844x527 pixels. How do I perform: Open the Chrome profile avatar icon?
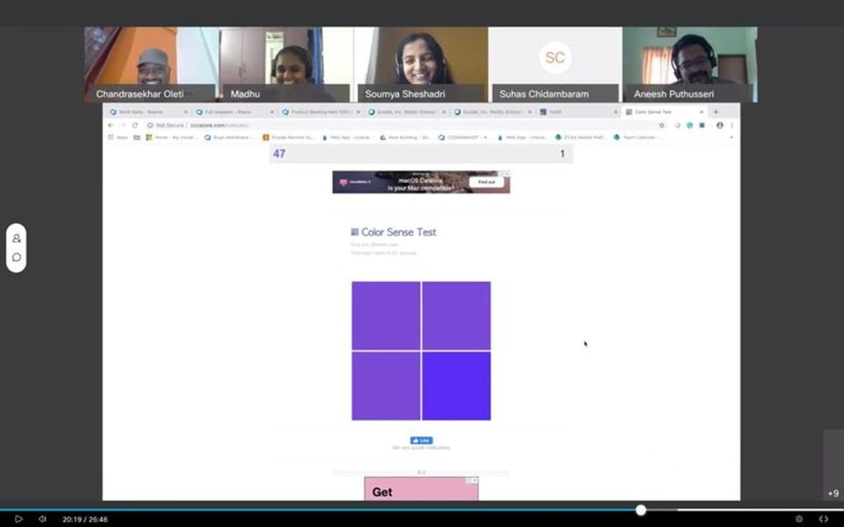719,125
